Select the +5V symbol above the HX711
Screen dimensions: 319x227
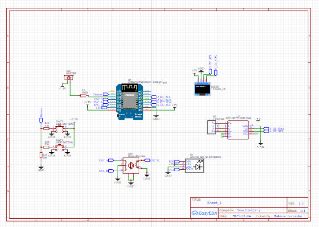point(258,120)
